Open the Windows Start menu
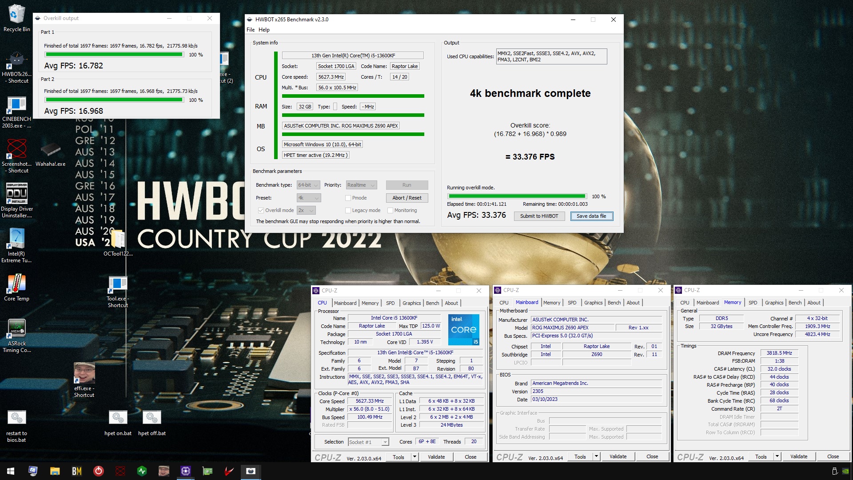 [x=11, y=471]
